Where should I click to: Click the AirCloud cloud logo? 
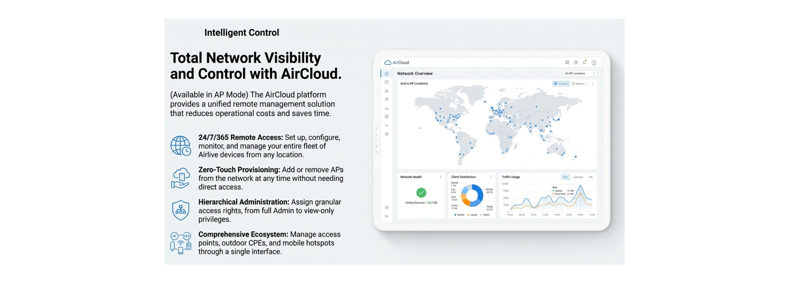click(x=388, y=62)
